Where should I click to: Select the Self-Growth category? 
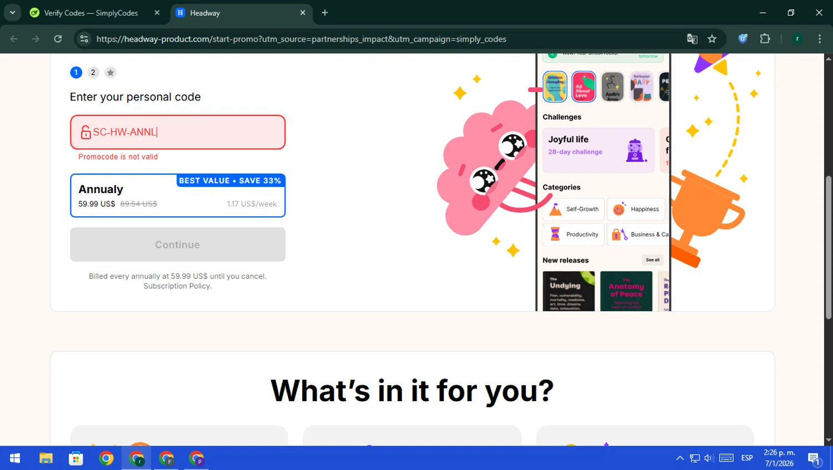pyautogui.click(x=574, y=209)
